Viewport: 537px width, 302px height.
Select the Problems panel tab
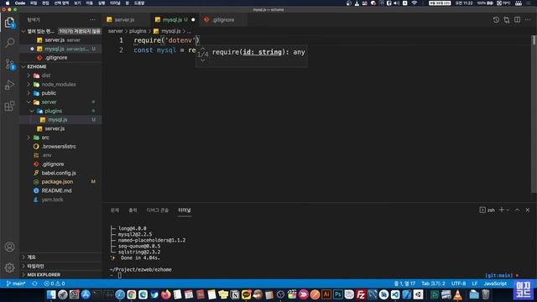pyautogui.click(x=115, y=211)
